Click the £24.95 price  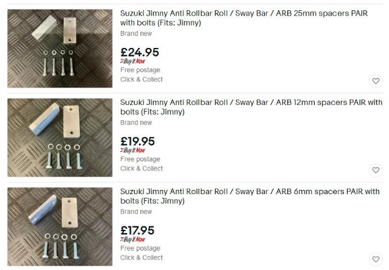(140, 52)
